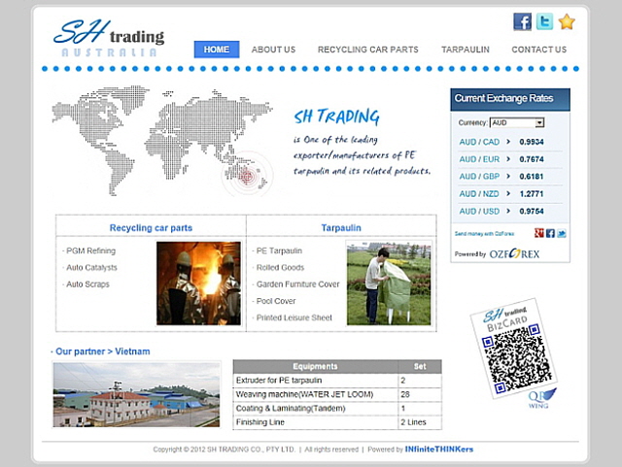Click the AUD / USD arrow icon
The height and width of the screenshot is (467, 622).
point(508,211)
